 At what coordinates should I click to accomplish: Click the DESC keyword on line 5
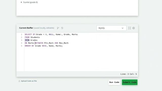pyautogui.click(x=44, y=46)
